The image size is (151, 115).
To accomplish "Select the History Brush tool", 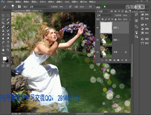I will pyautogui.click(x=8, y=31).
